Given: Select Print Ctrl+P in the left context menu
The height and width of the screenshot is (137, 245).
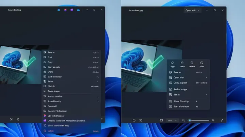Looking at the screenshot, I should pos(71,57).
